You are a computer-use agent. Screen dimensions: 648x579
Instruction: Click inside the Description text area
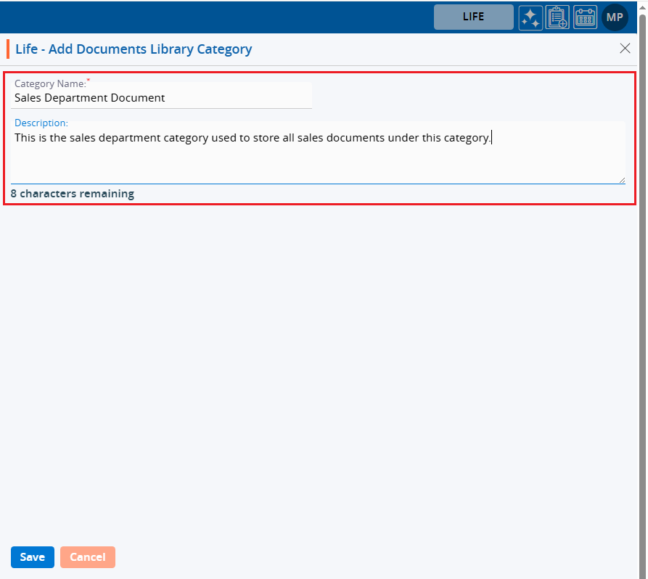click(317, 156)
